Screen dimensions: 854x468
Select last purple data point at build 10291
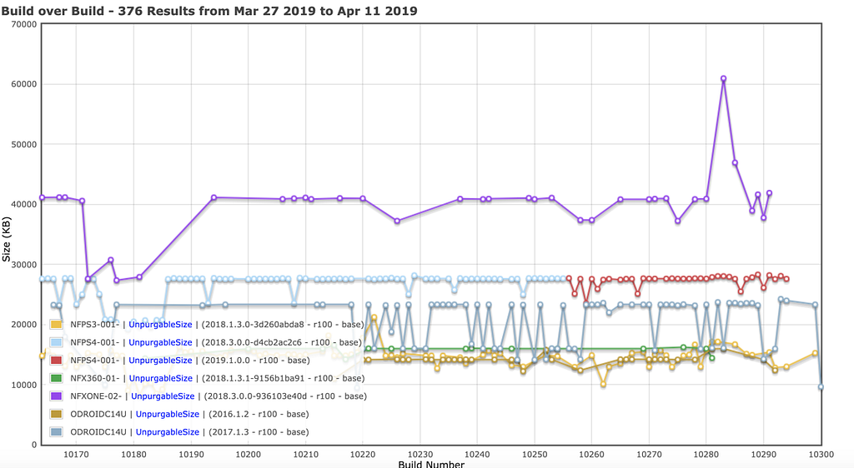(x=769, y=193)
